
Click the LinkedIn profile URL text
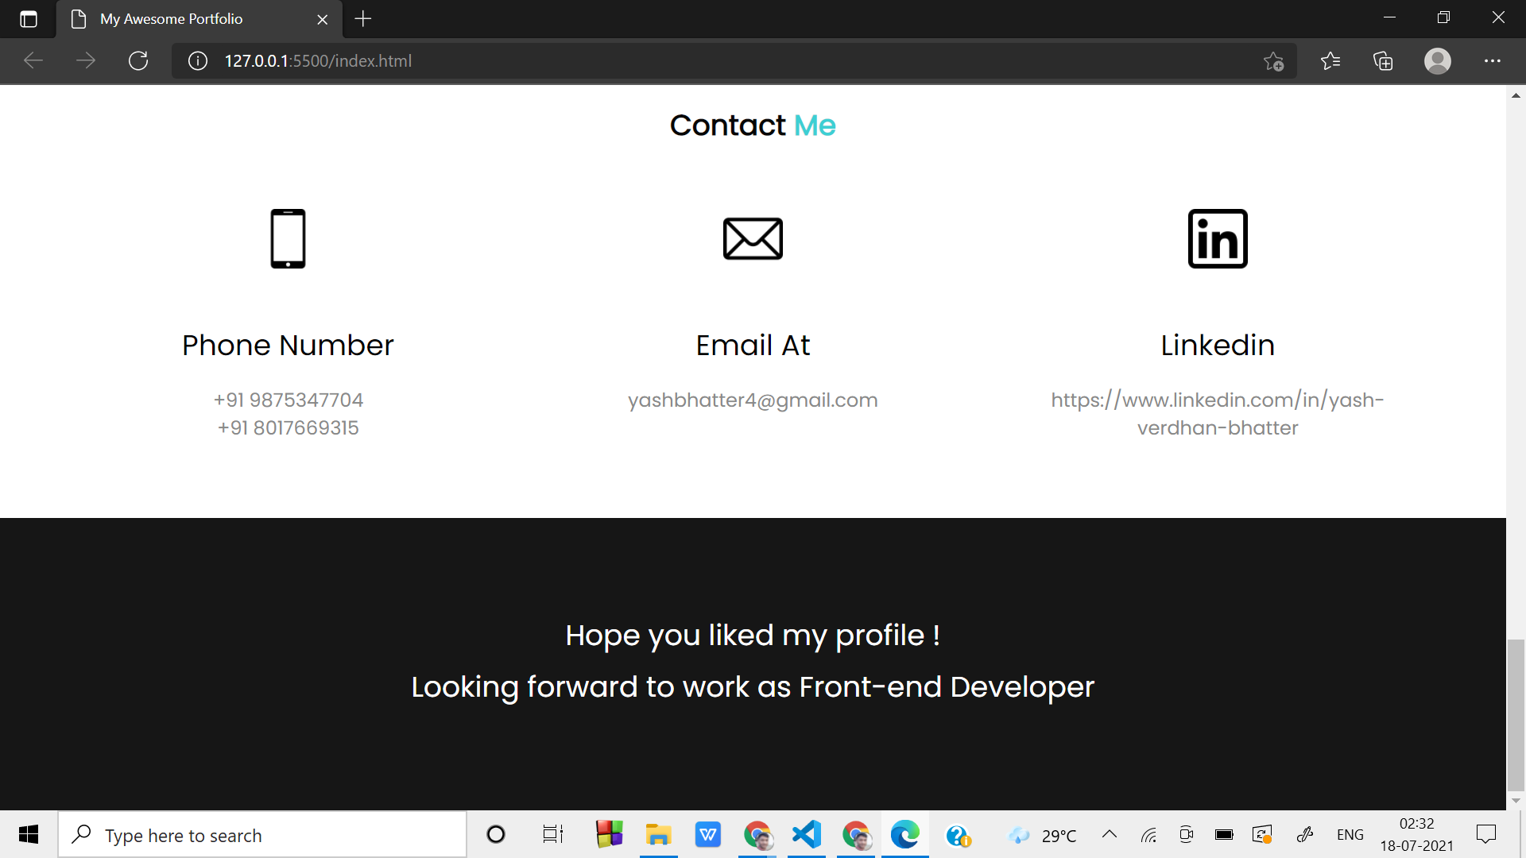coord(1218,414)
